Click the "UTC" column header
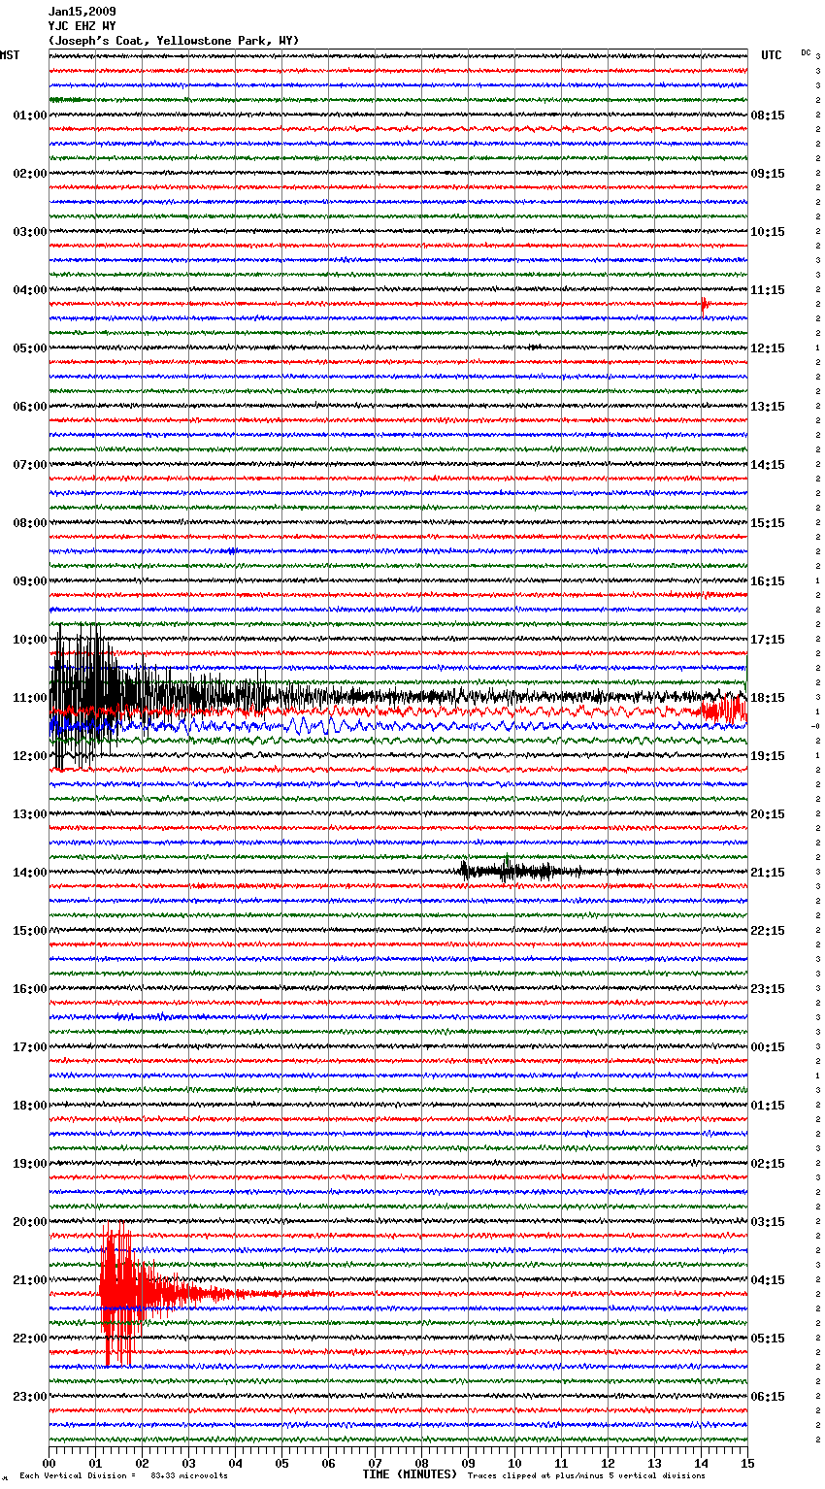Screen dimensions: 825x1489 [772, 55]
